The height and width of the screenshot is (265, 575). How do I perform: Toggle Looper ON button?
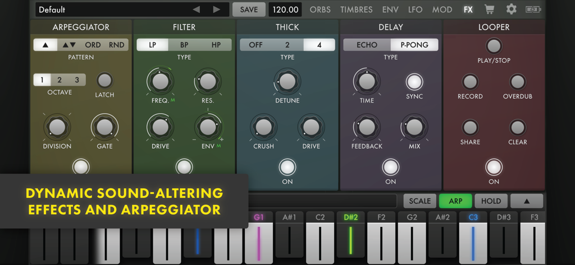tap(494, 168)
